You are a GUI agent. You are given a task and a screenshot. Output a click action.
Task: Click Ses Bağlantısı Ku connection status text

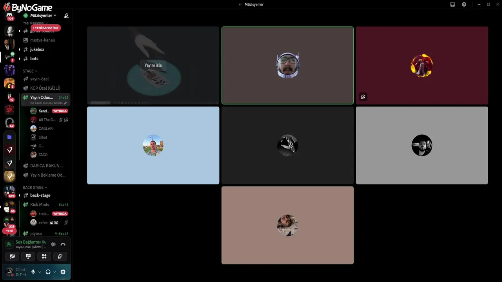pyautogui.click(x=31, y=242)
